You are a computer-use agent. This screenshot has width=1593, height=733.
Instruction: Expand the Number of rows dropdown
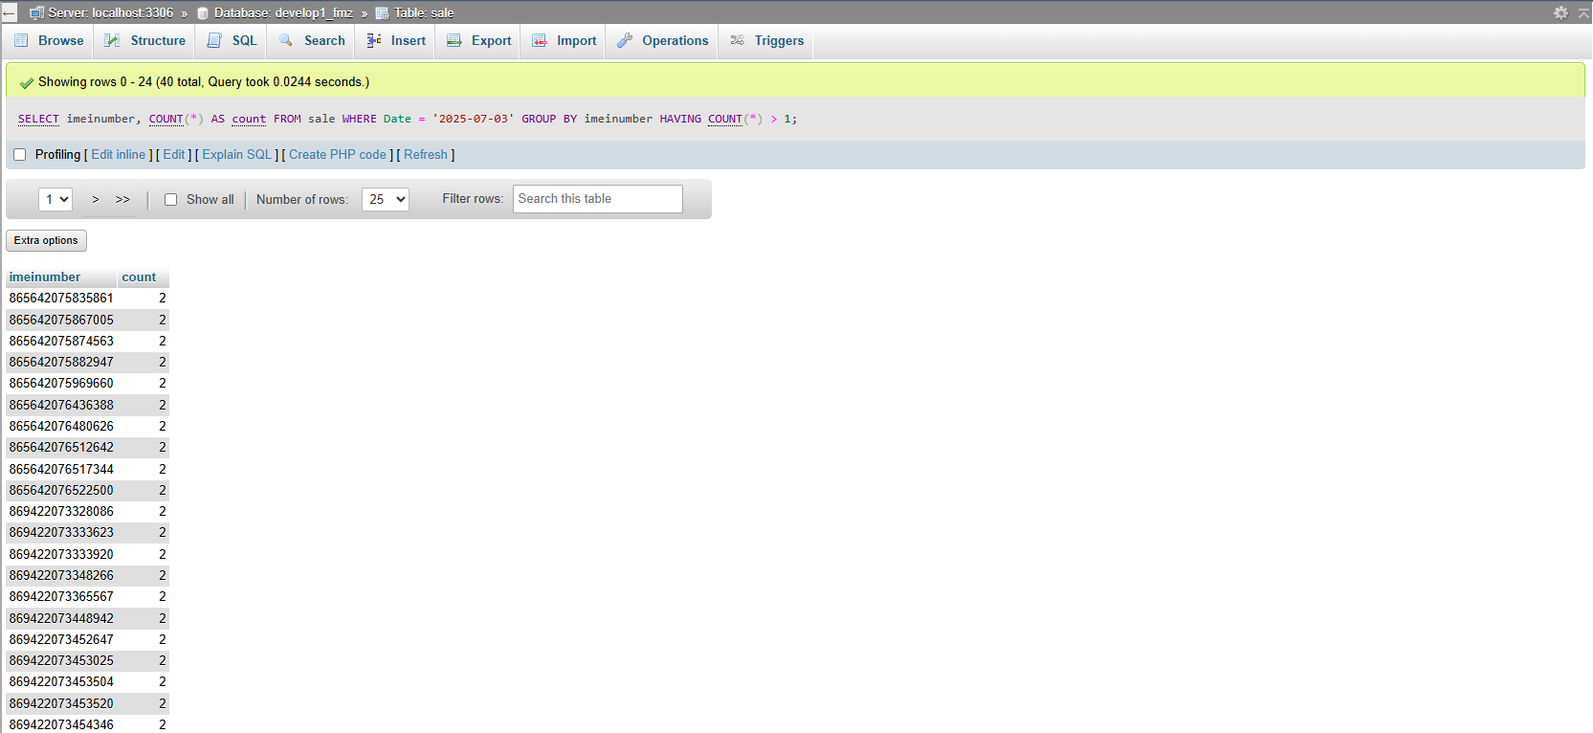click(x=385, y=199)
